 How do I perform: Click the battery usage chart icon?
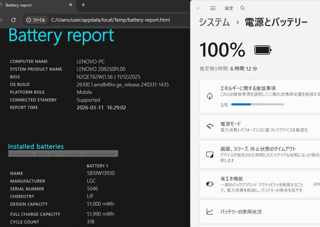pyautogui.click(x=210, y=212)
